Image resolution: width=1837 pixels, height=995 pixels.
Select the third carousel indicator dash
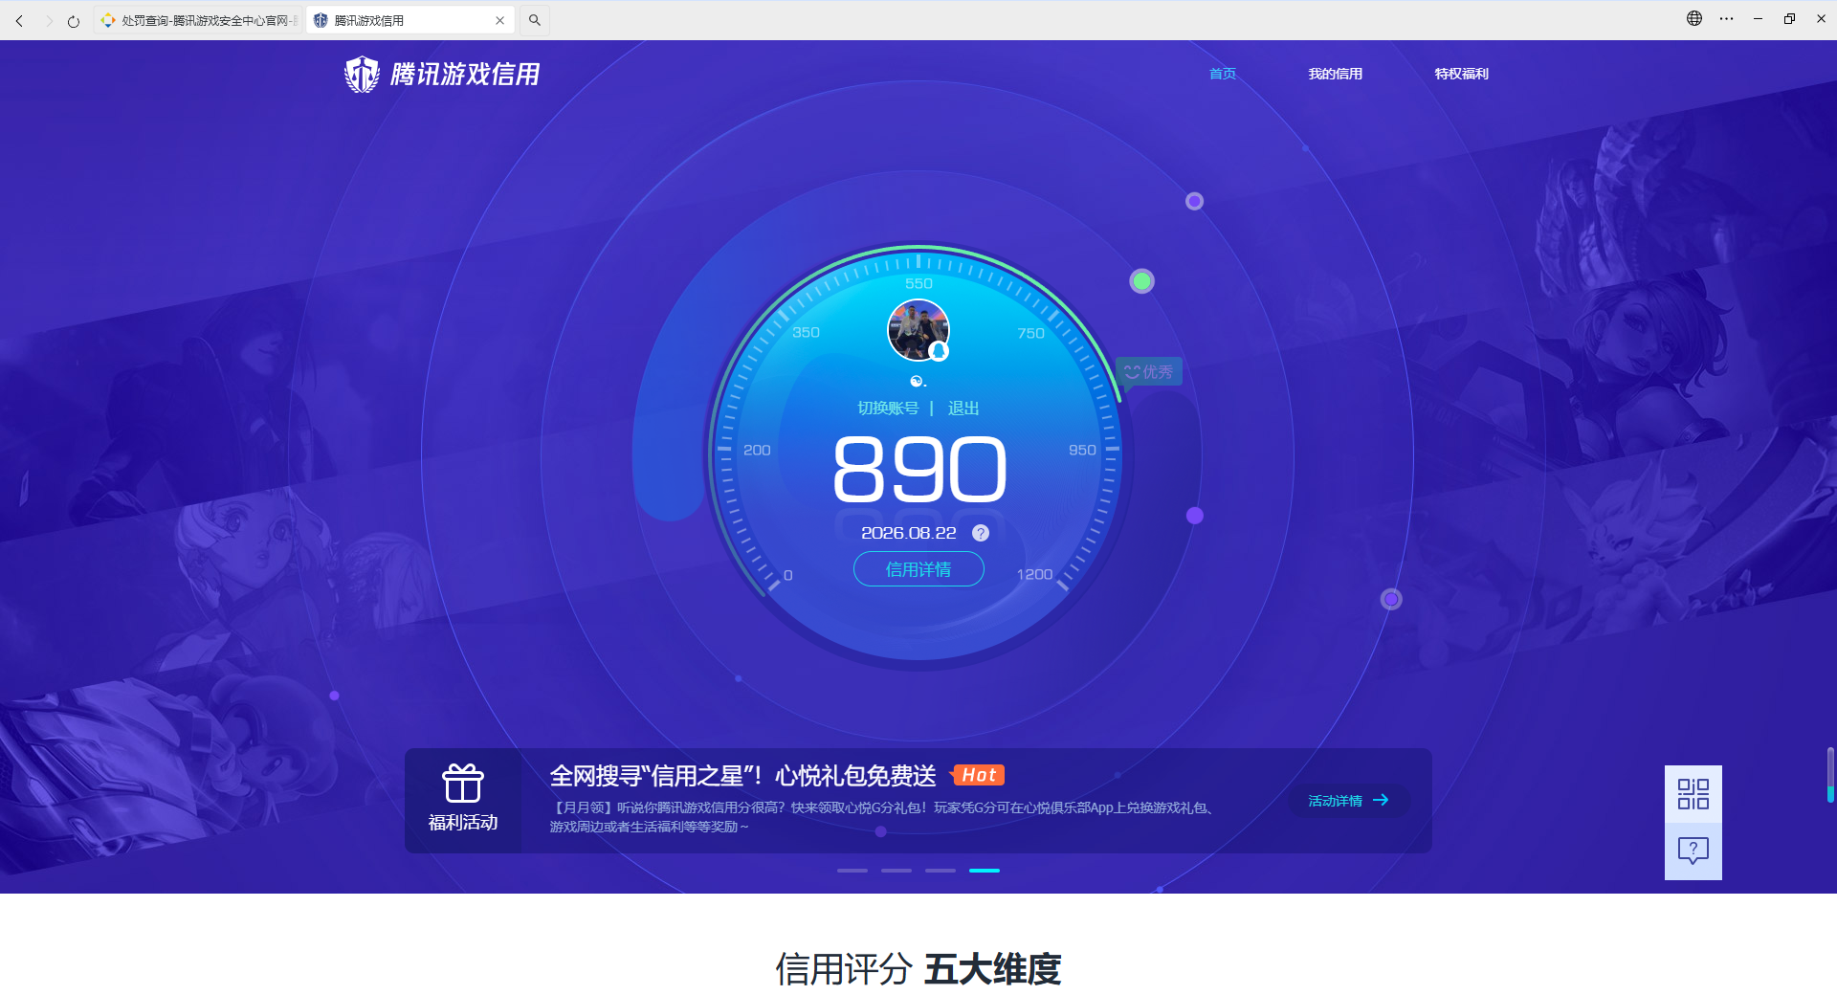tap(941, 871)
